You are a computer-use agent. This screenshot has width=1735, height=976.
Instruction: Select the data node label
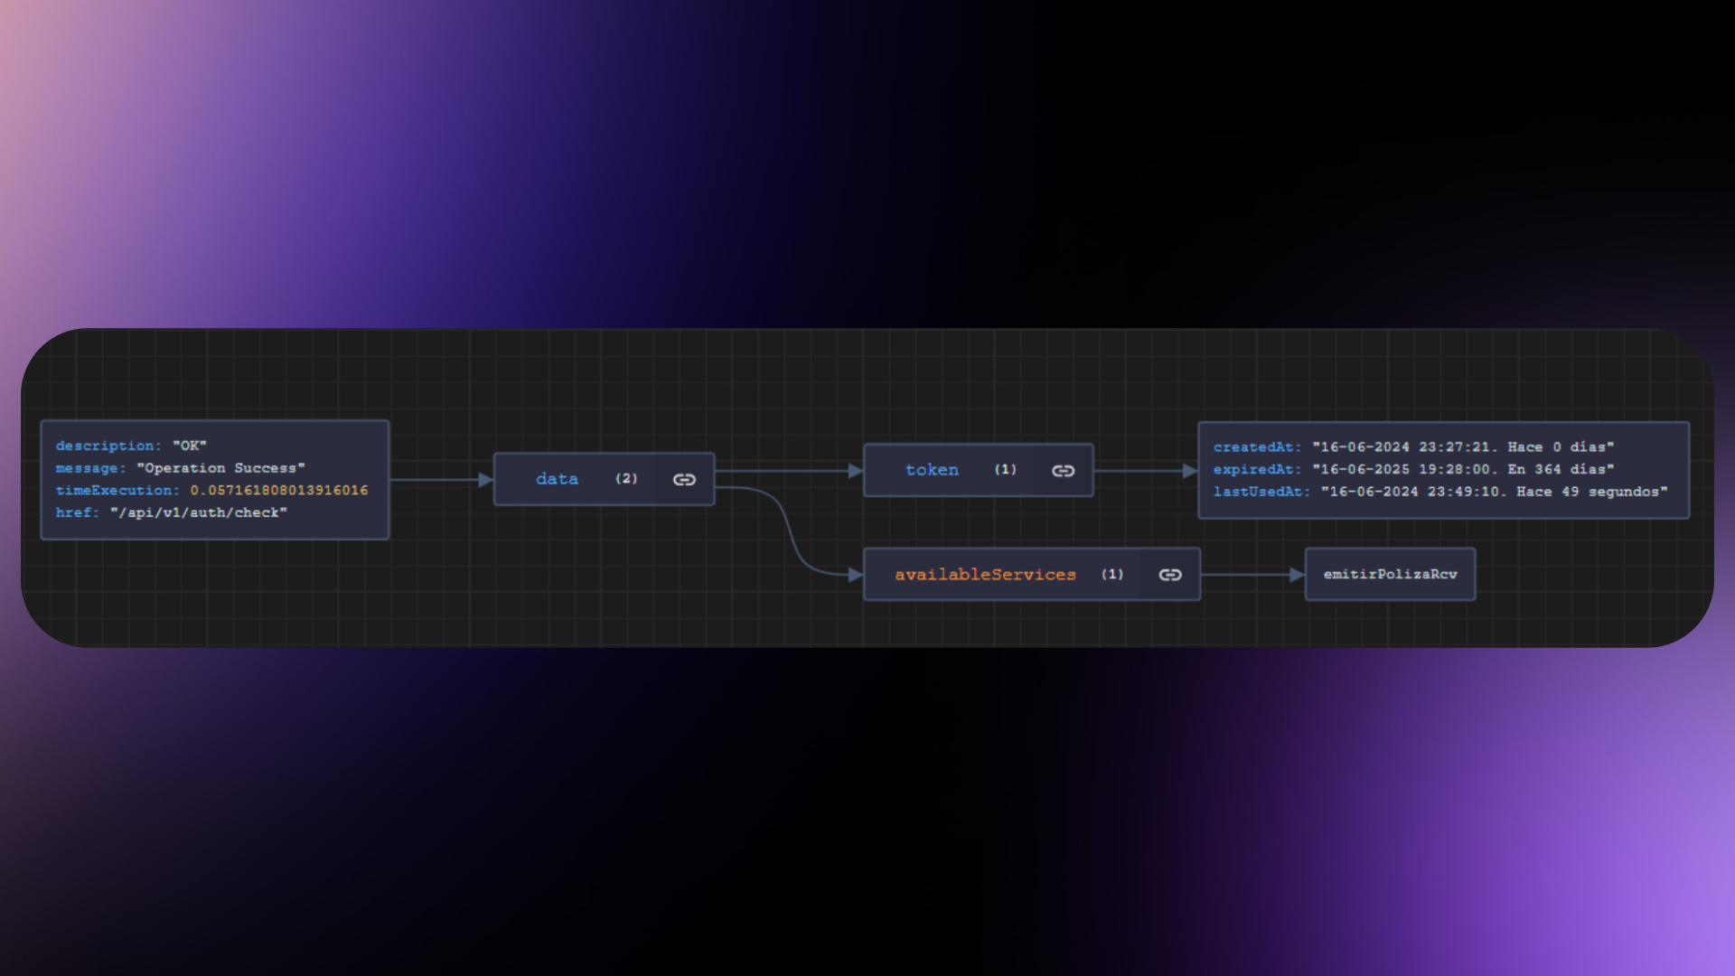(x=557, y=479)
